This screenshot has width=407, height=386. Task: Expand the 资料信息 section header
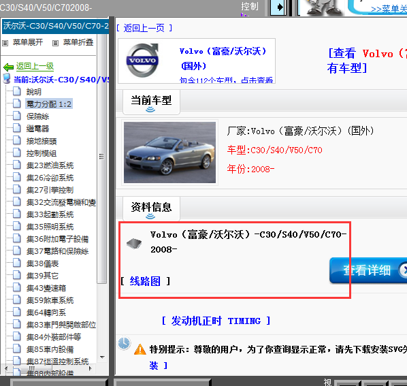tap(151, 209)
